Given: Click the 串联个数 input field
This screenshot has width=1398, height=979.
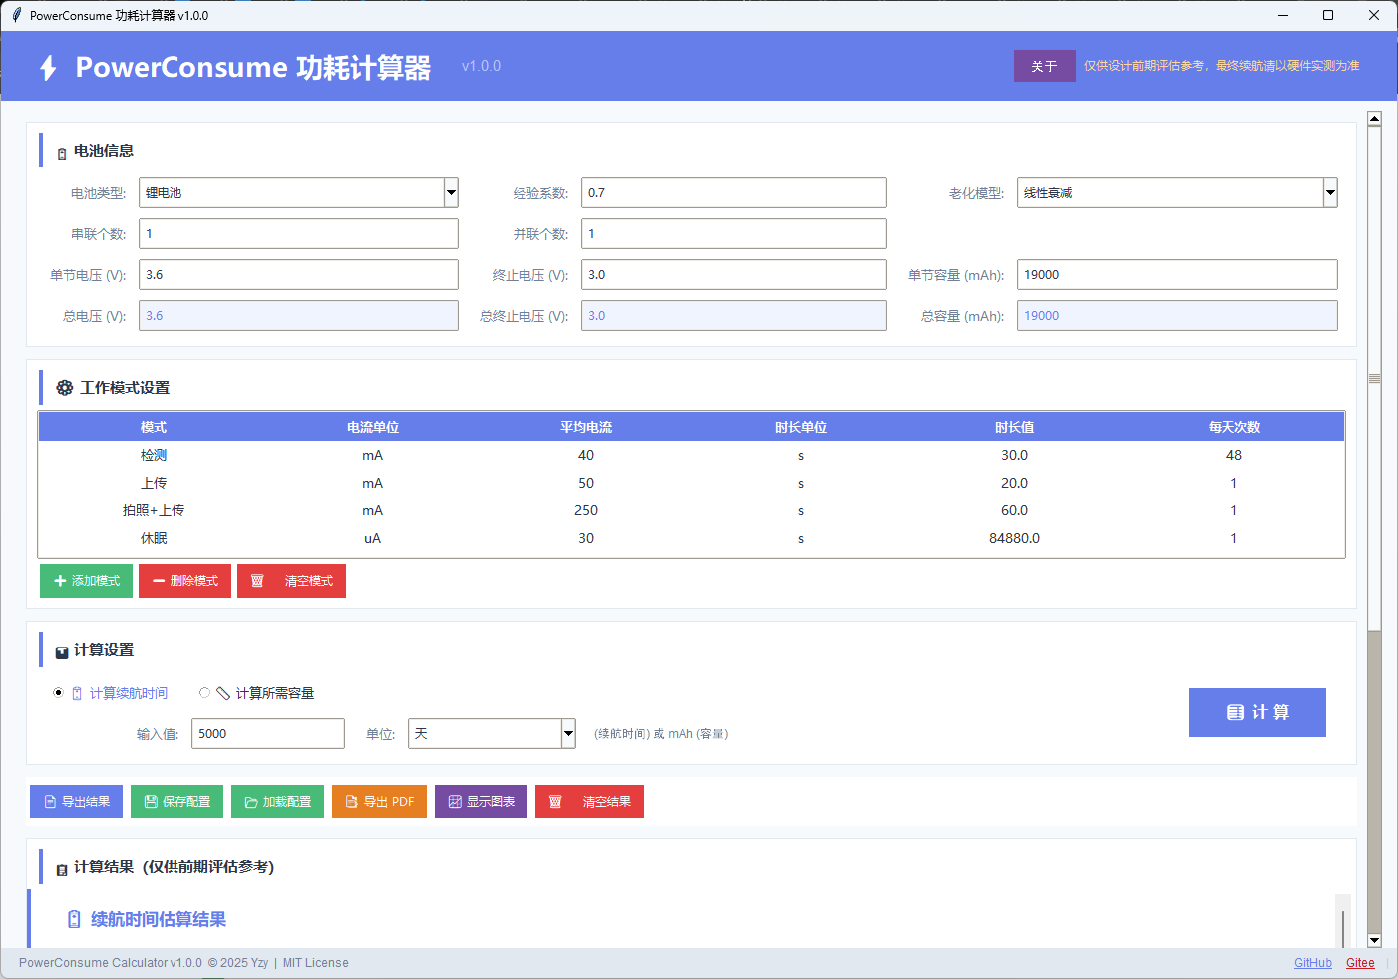Looking at the screenshot, I should 298,234.
